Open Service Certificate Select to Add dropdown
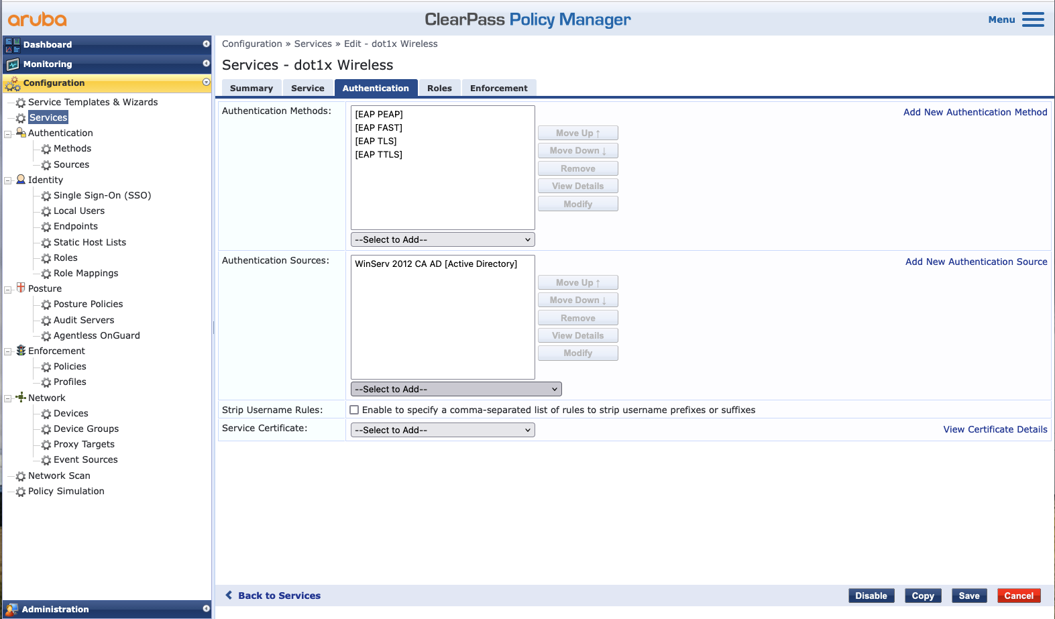The width and height of the screenshot is (1055, 619). point(443,430)
